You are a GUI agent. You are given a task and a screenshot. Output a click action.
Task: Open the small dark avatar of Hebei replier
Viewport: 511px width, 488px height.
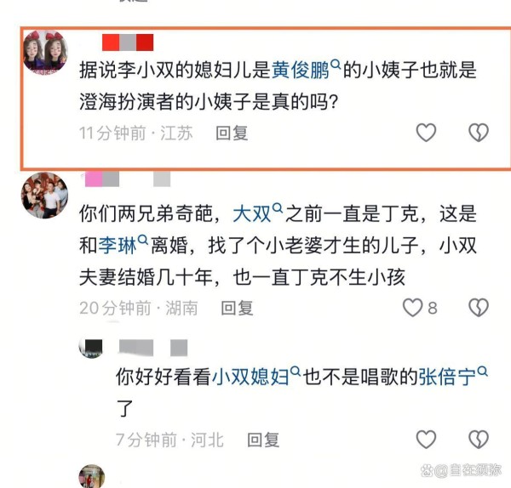(x=91, y=348)
